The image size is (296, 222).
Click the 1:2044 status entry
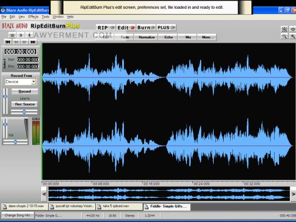pyautogui.click(x=150, y=215)
